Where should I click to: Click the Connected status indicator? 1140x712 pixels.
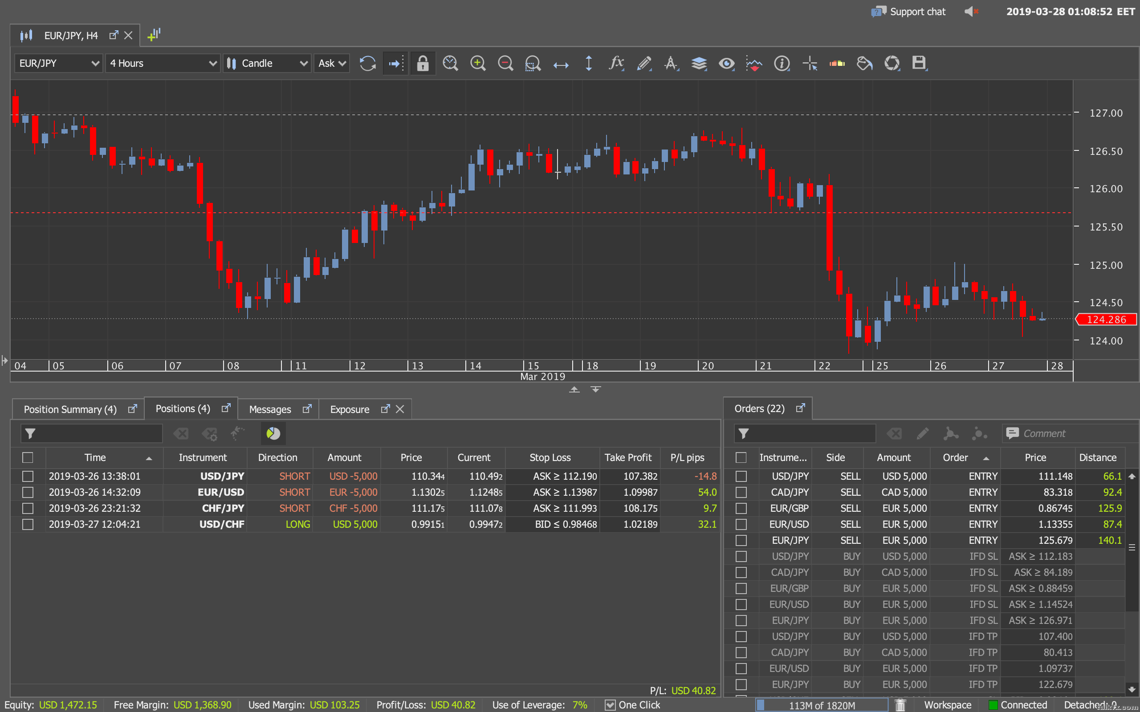click(x=1018, y=705)
